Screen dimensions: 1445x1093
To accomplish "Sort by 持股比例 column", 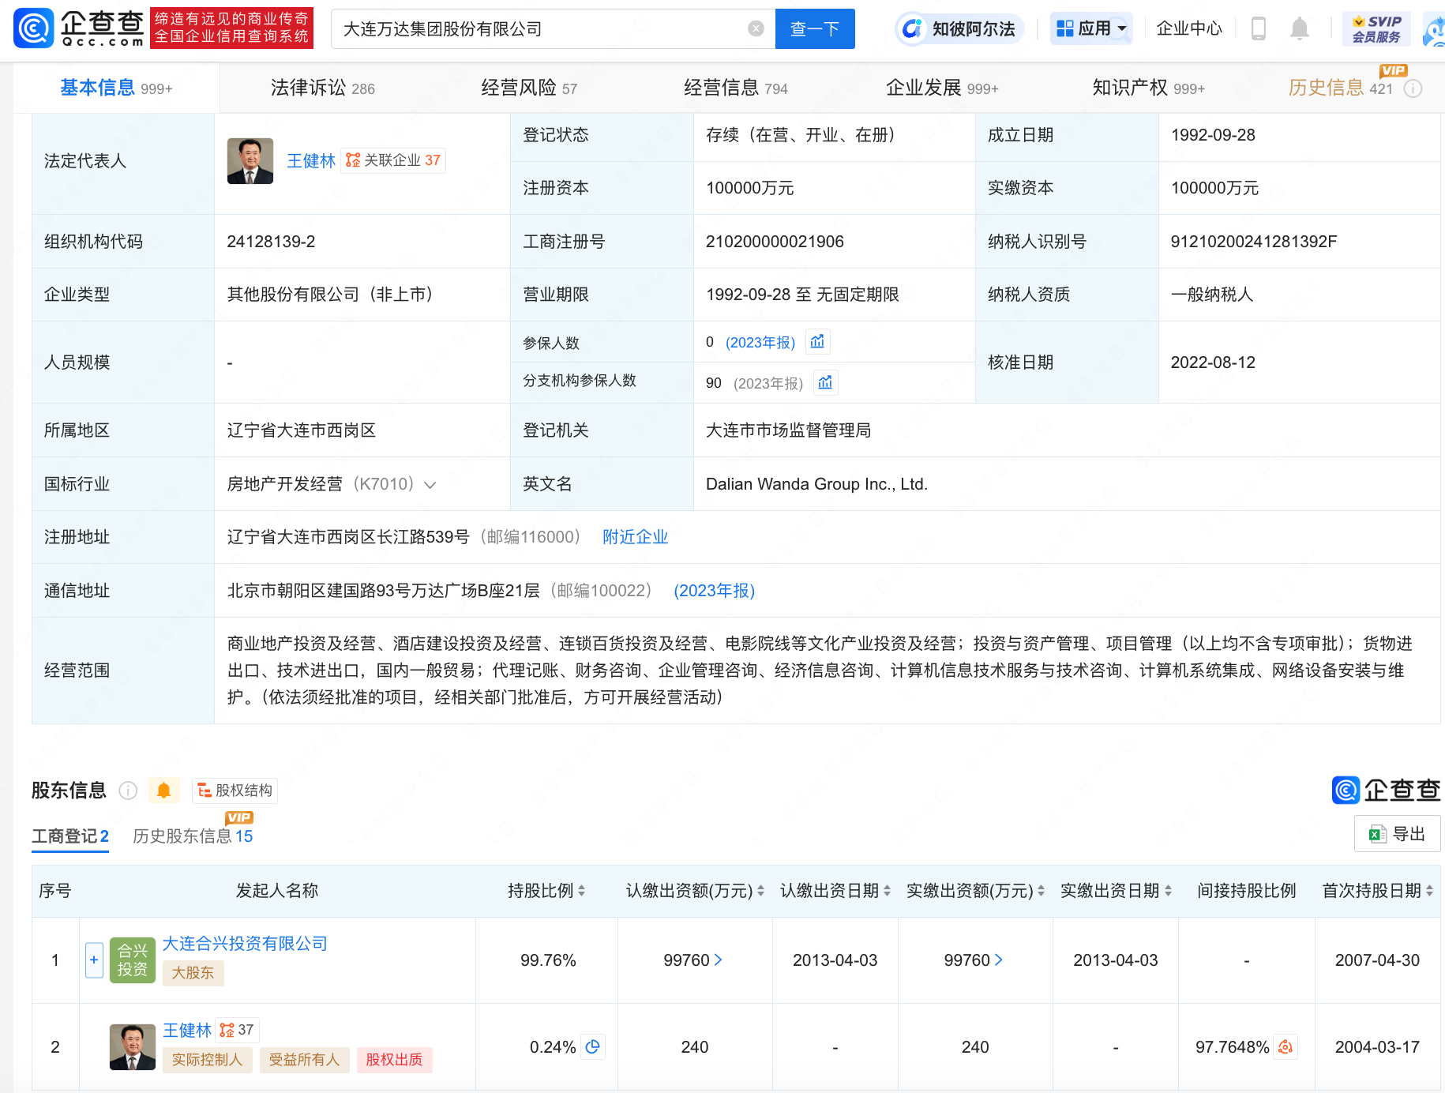I will click(x=581, y=891).
